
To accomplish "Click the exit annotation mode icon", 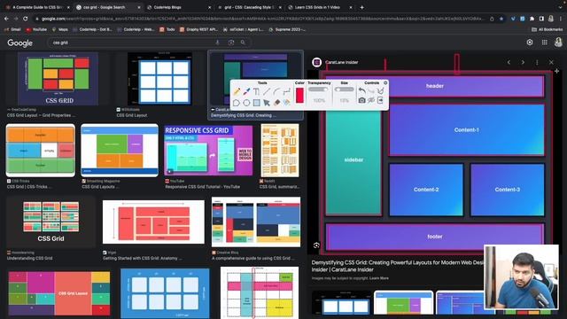I will pyautogui.click(x=380, y=100).
